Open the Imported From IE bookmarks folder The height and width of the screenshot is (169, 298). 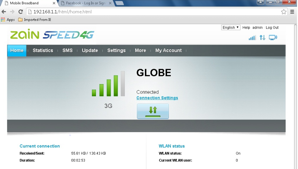[35, 20]
